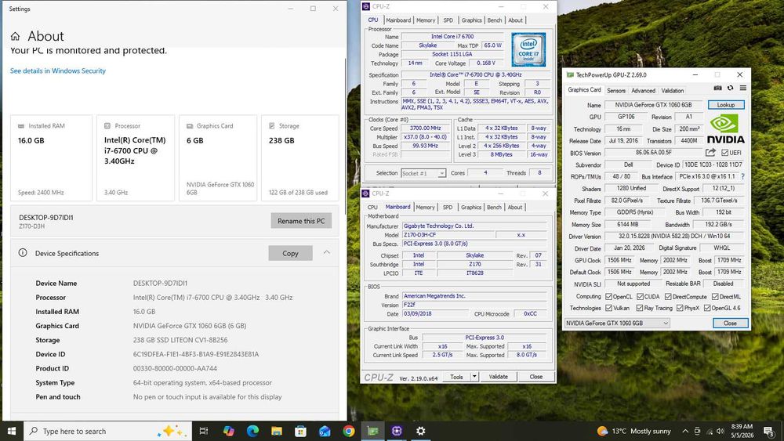The height and width of the screenshot is (441, 784).
Task: Click the Tools button in CPU-Z
Action: click(456, 377)
